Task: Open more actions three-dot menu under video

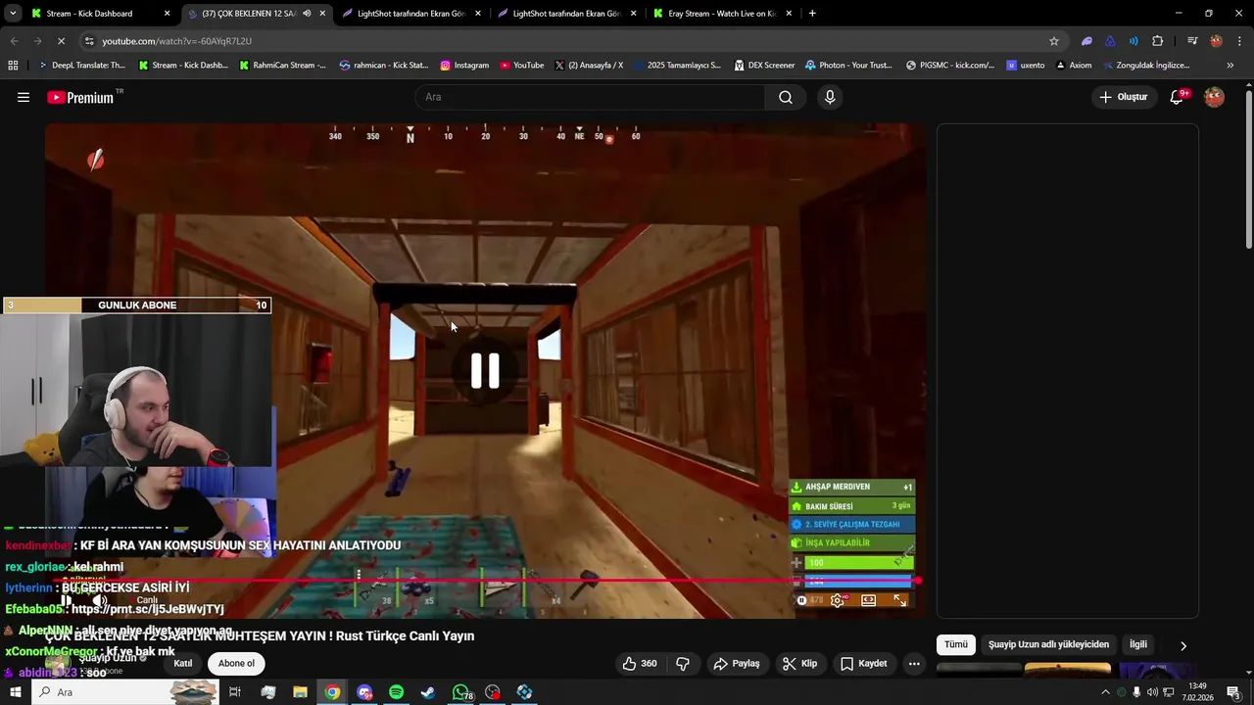Action: point(914,664)
